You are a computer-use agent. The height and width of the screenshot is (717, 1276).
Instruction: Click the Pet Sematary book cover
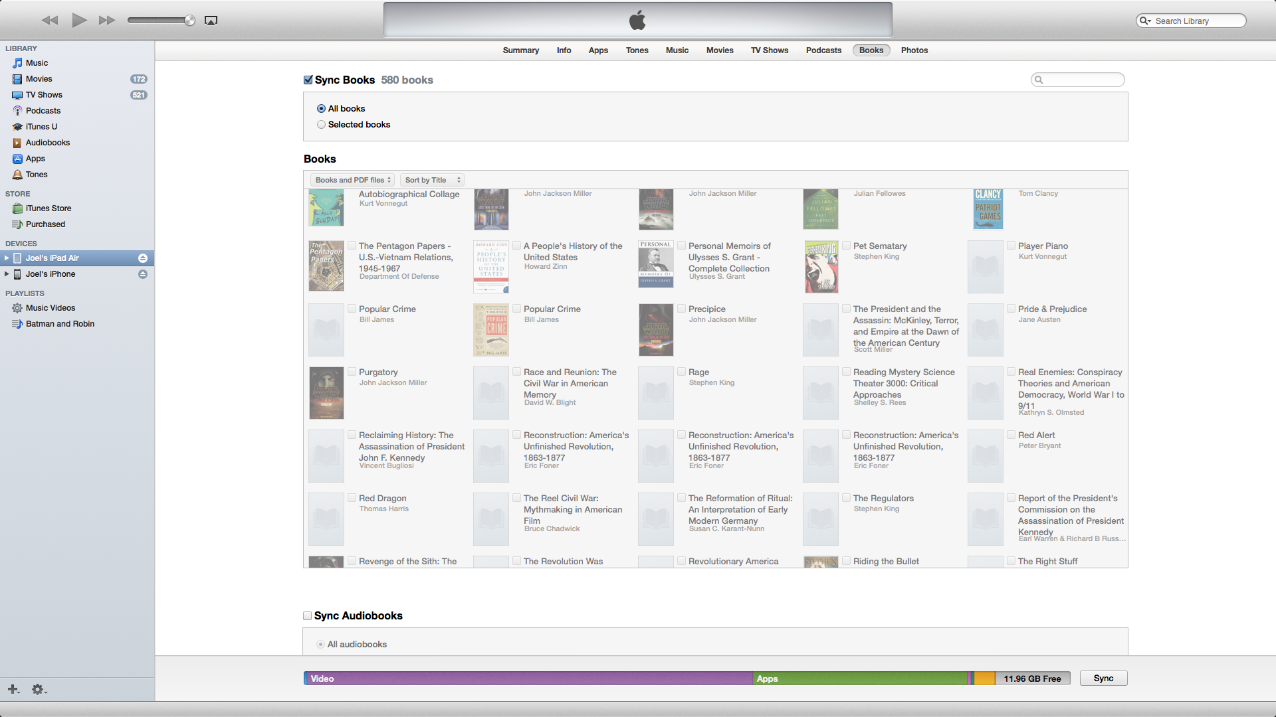coord(821,267)
